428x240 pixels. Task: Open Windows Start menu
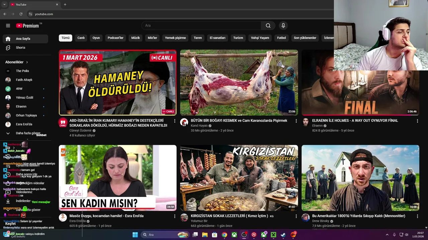pyautogui.click(x=135, y=235)
